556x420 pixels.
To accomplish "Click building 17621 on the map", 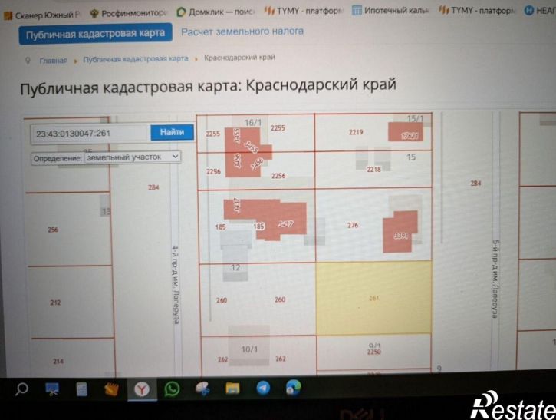I will 406,132.
